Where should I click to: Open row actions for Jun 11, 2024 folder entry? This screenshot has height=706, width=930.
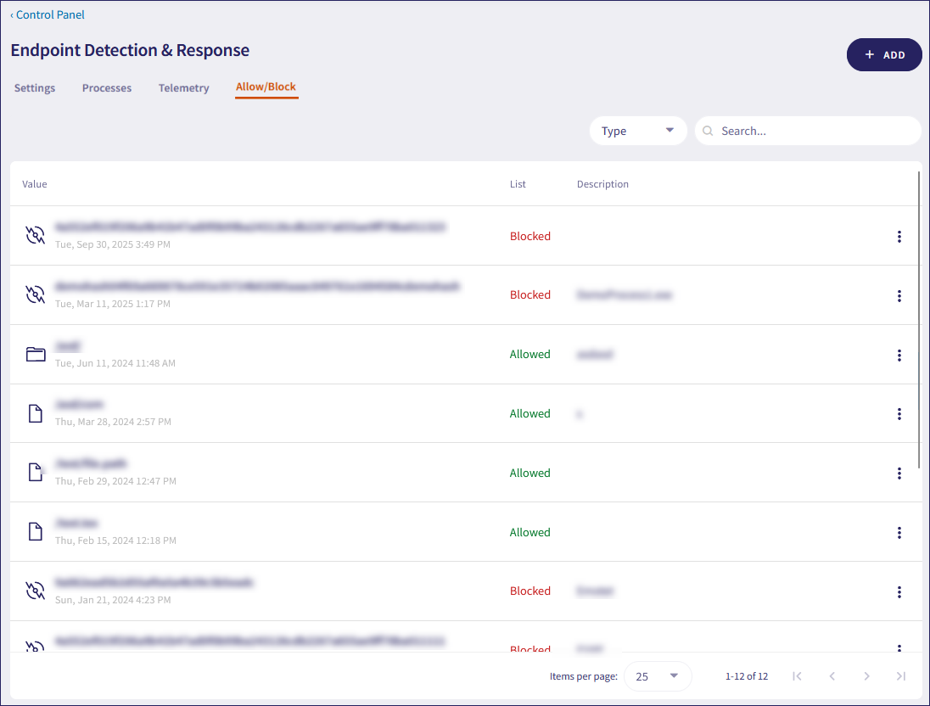(899, 356)
